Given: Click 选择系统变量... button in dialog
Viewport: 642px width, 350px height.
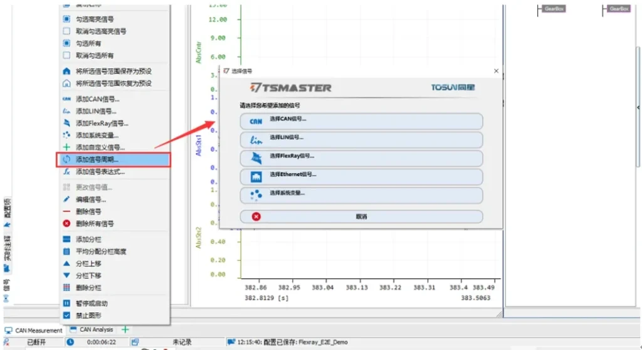Looking at the screenshot, I should pos(361,195).
